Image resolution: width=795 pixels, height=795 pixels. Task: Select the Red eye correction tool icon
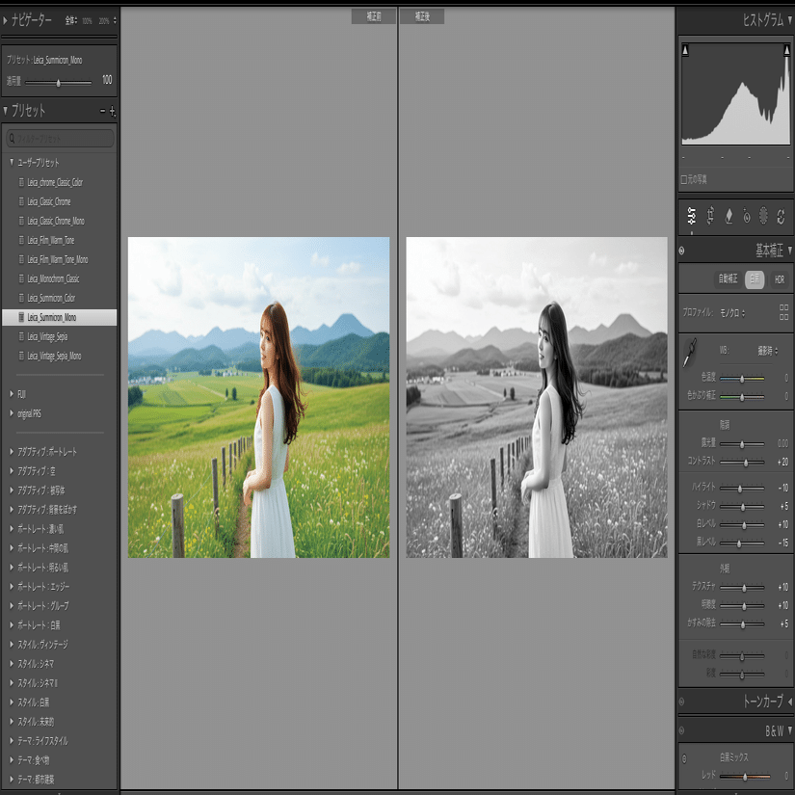click(746, 216)
